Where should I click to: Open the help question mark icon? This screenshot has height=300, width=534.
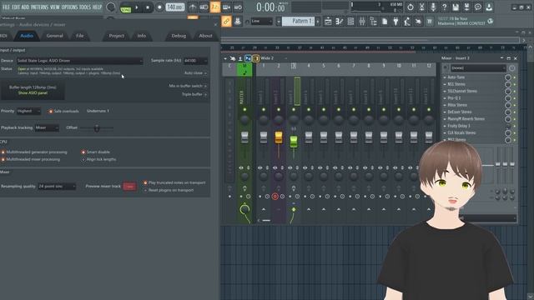444,7
